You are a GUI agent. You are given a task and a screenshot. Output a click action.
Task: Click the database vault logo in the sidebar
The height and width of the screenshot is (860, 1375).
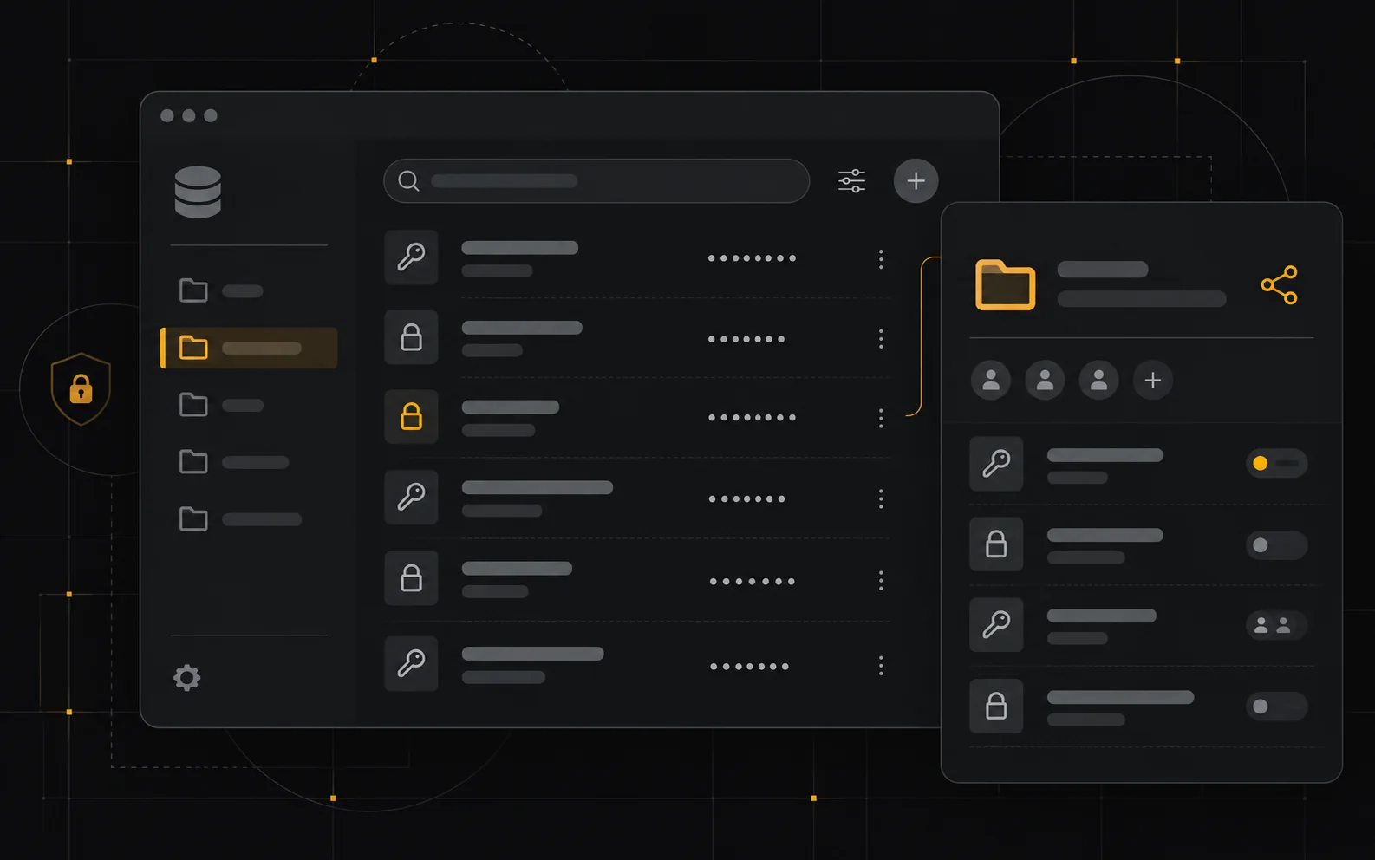[x=198, y=192]
